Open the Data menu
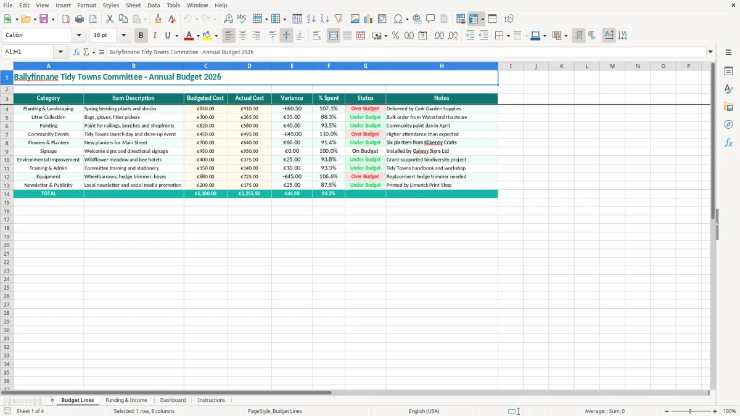740x416 pixels. 154,5
